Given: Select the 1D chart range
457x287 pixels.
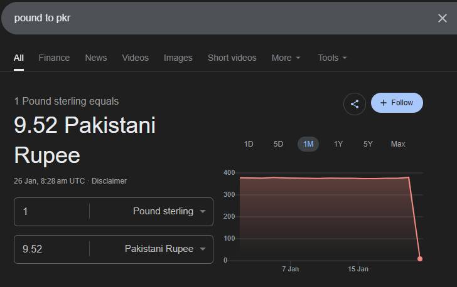Looking at the screenshot, I should click(x=249, y=144).
